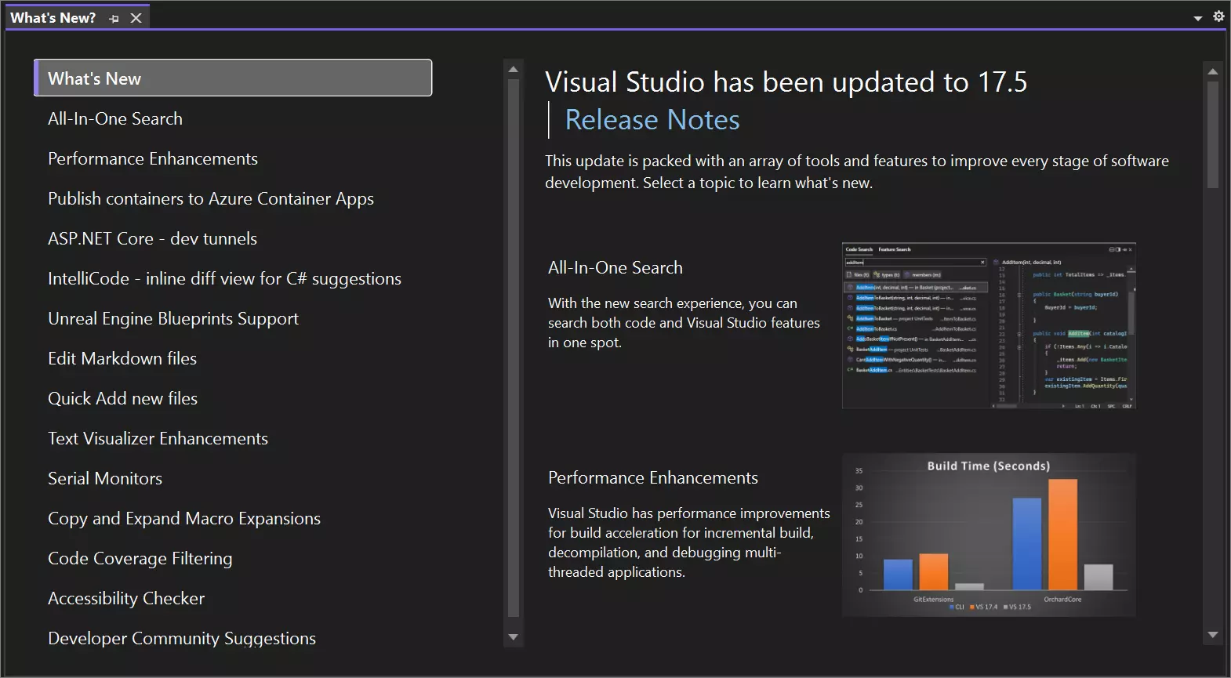This screenshot has height=678, width=1231.
Task: Open tab options gear icon
Action: point(1218,16)
